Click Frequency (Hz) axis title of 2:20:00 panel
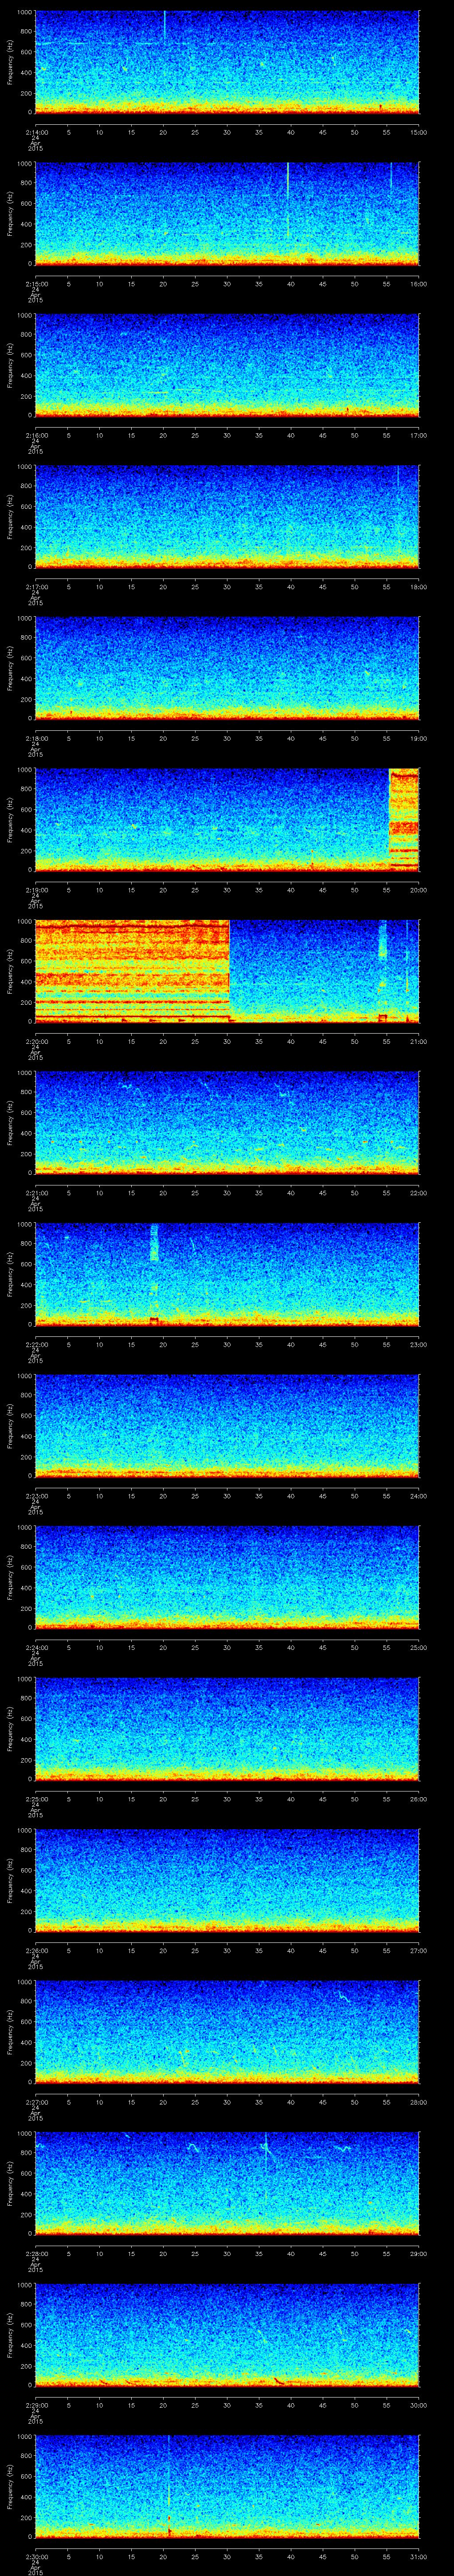This screenshot has width=454, height=2576. (10, 971)
